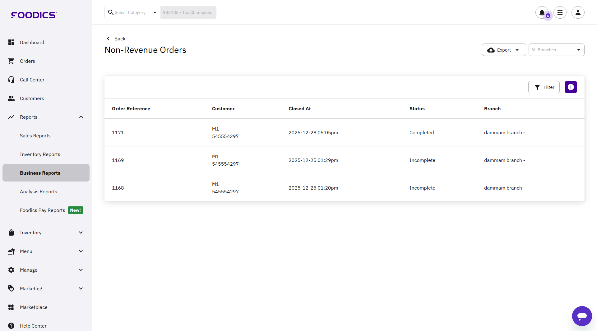
Task: Open Analysis Reports
Action: pyautogui.click(x=39, y=192)
